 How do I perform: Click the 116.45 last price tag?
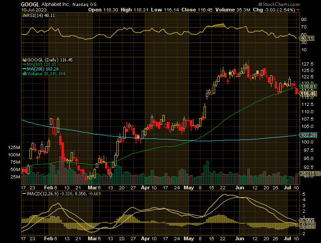tap(308, 94)
